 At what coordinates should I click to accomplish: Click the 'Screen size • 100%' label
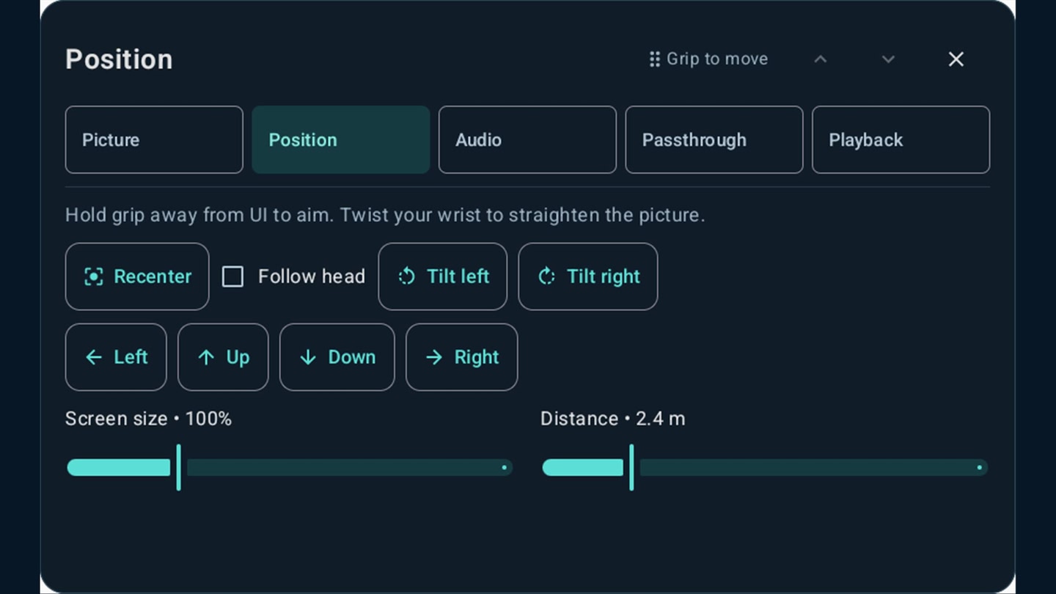pos(148,419)
